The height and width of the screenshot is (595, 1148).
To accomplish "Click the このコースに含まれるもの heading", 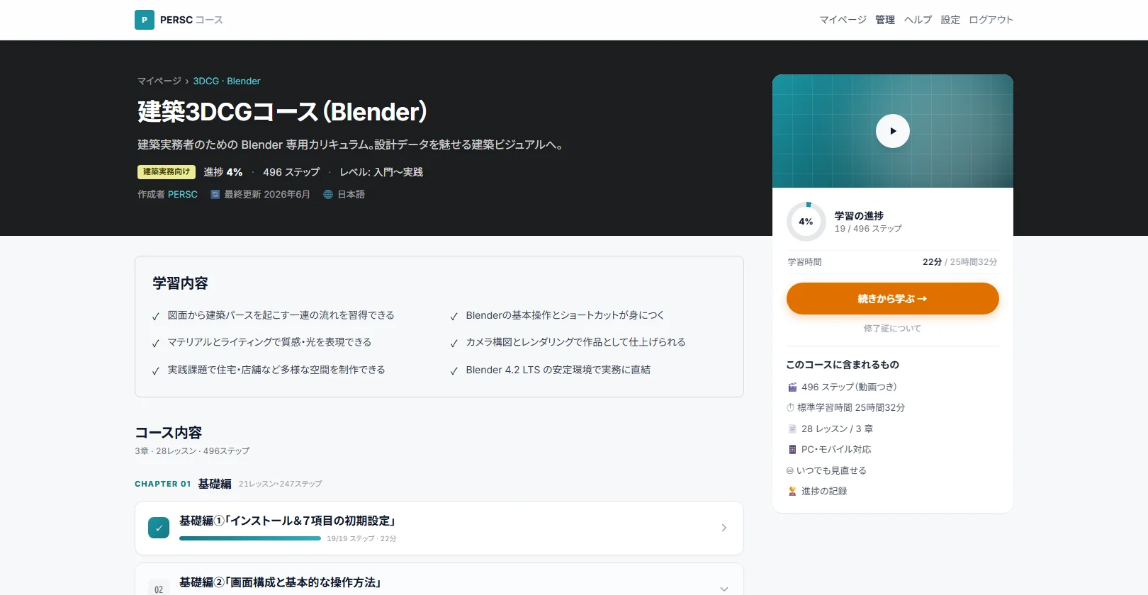I will click(843, 365).
